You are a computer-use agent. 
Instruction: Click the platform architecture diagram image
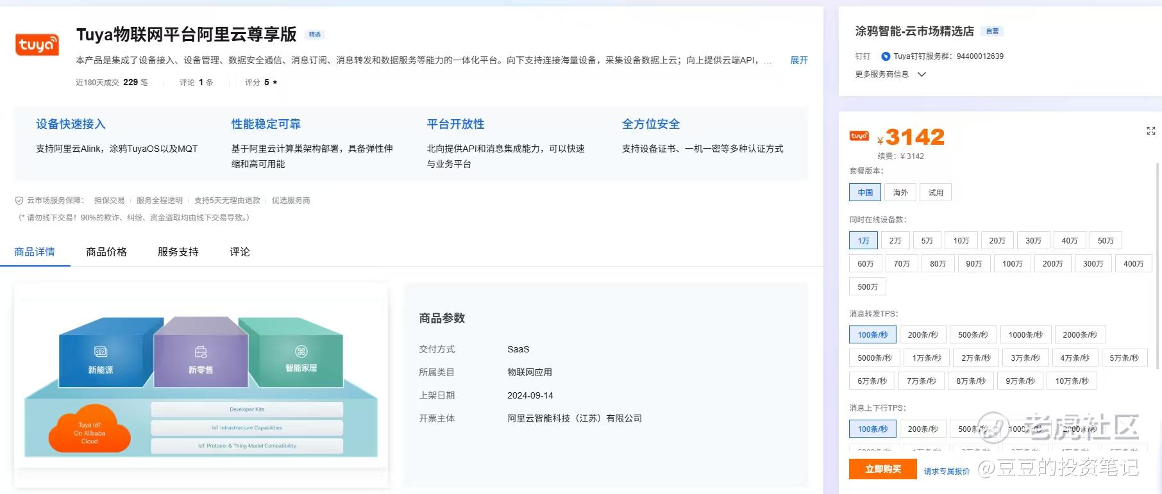(x=201, y=384)
